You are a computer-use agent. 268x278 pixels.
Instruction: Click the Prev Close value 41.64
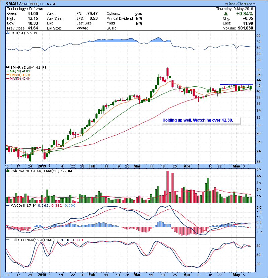(33, 28)
